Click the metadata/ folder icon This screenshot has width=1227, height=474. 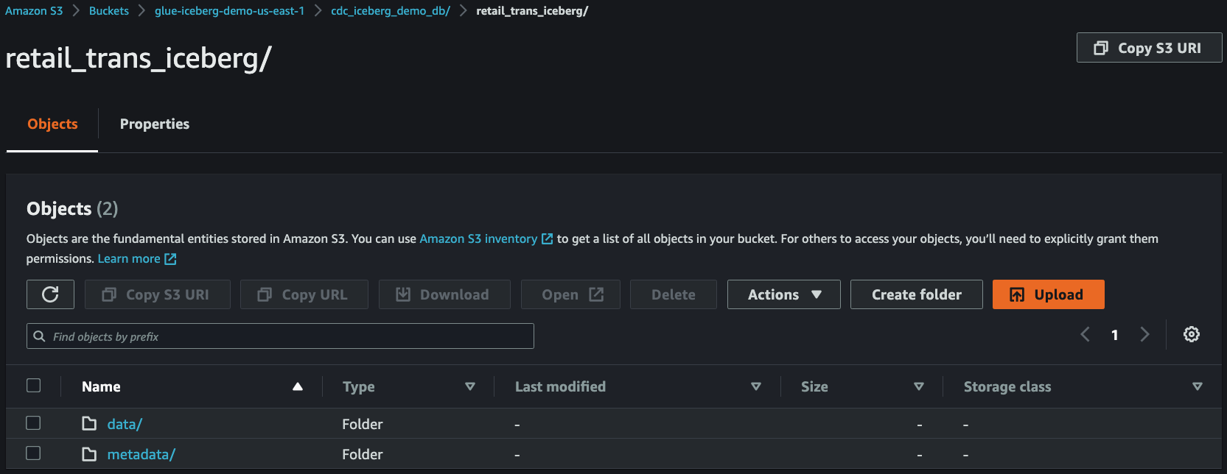pos(89,453)
